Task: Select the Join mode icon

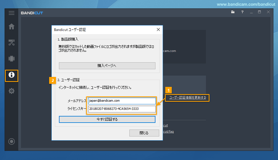Action: pos(11,59)
